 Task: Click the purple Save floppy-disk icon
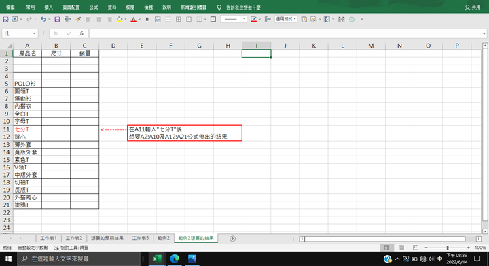pyautogui.click(x=57, y=19)
